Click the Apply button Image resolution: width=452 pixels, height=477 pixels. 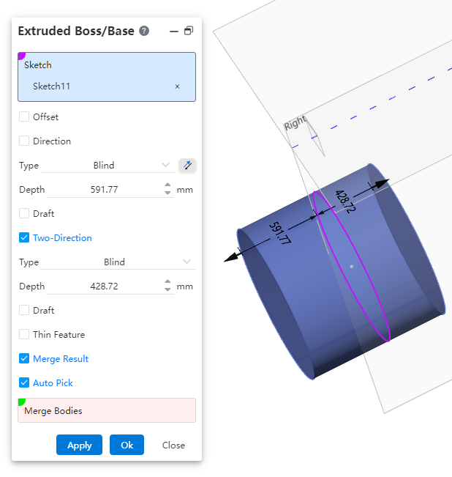(79, 445)
